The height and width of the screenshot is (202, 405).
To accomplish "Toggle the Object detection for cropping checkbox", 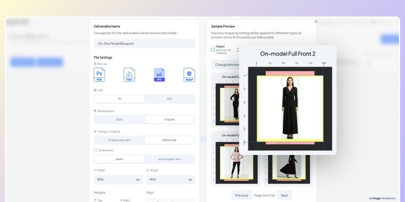I will (x=213, y=50).
